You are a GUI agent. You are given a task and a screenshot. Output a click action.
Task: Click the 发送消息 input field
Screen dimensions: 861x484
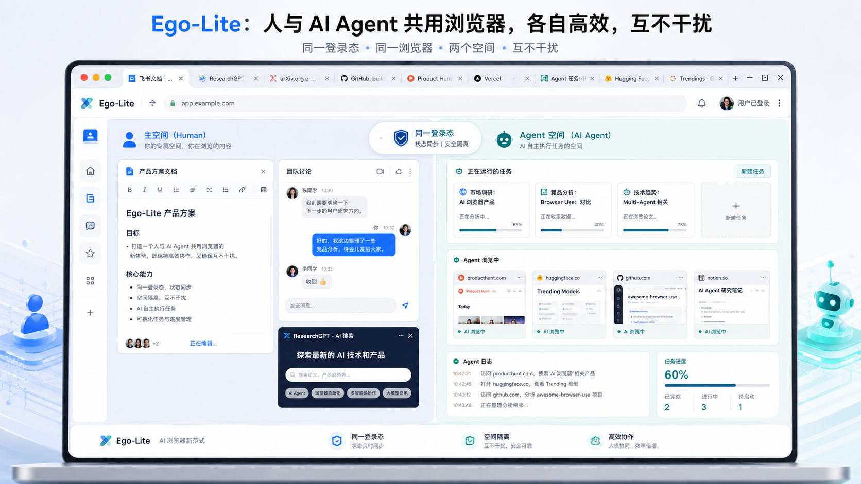coord(340,306)
